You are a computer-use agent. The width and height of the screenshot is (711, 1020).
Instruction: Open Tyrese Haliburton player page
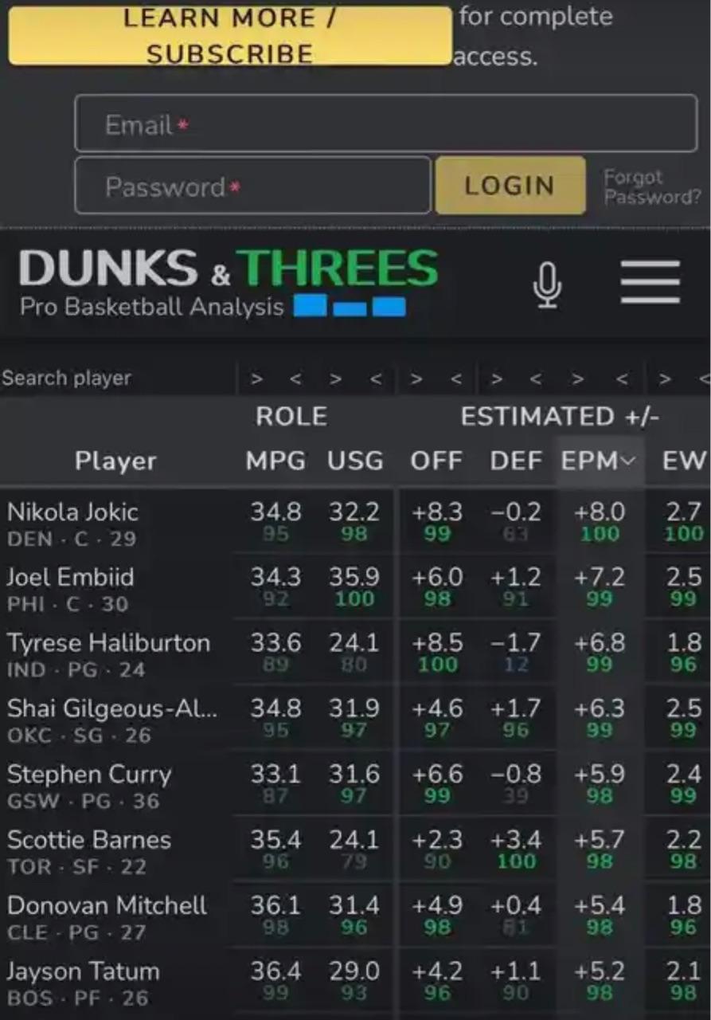coord(108,642)
